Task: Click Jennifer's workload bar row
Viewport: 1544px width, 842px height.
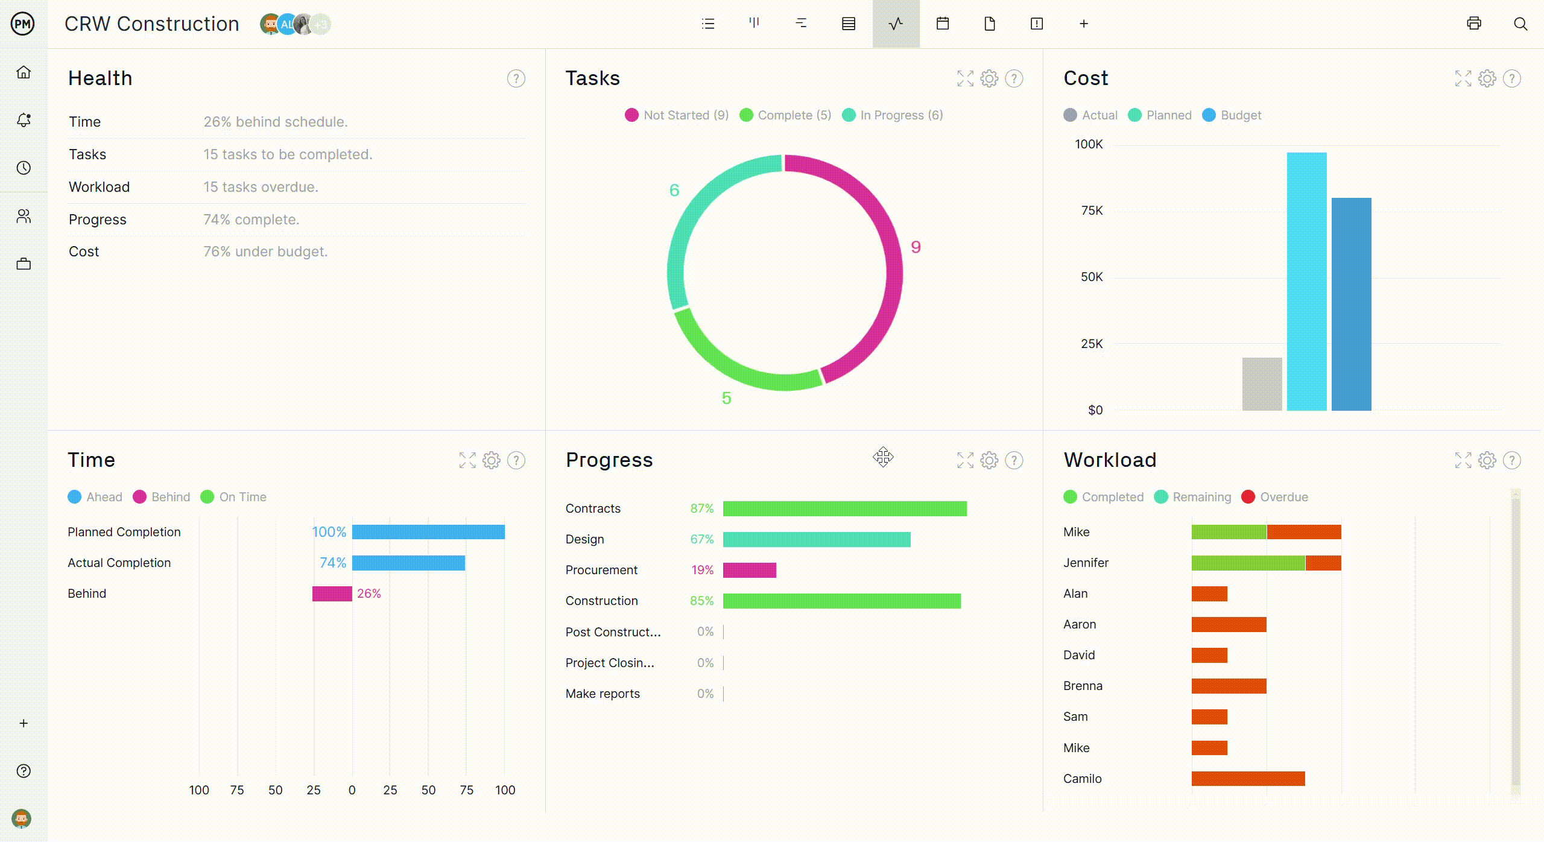Action: pyautogui.click(x=1266, y=563)
